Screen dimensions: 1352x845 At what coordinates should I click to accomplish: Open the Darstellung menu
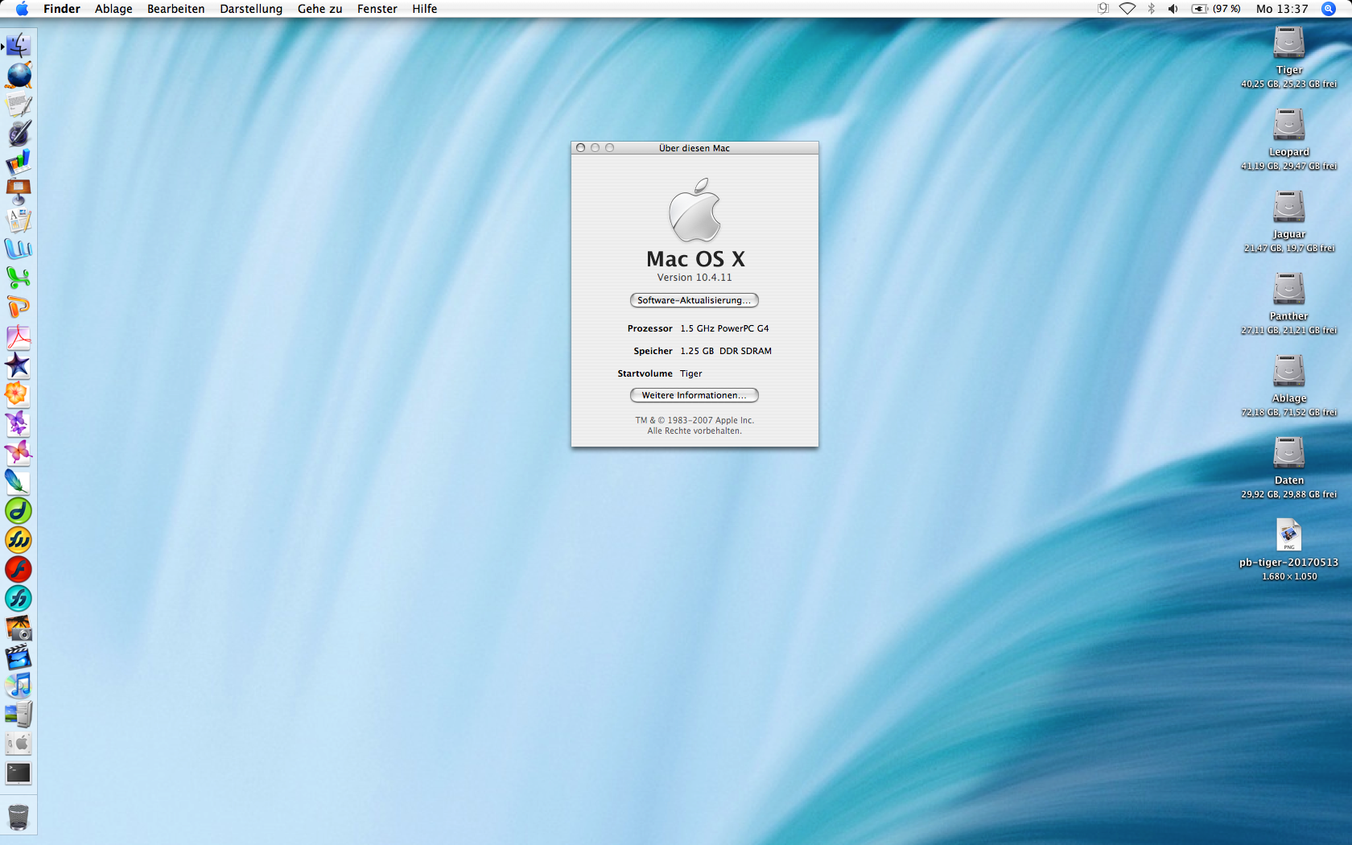(251, 9)
